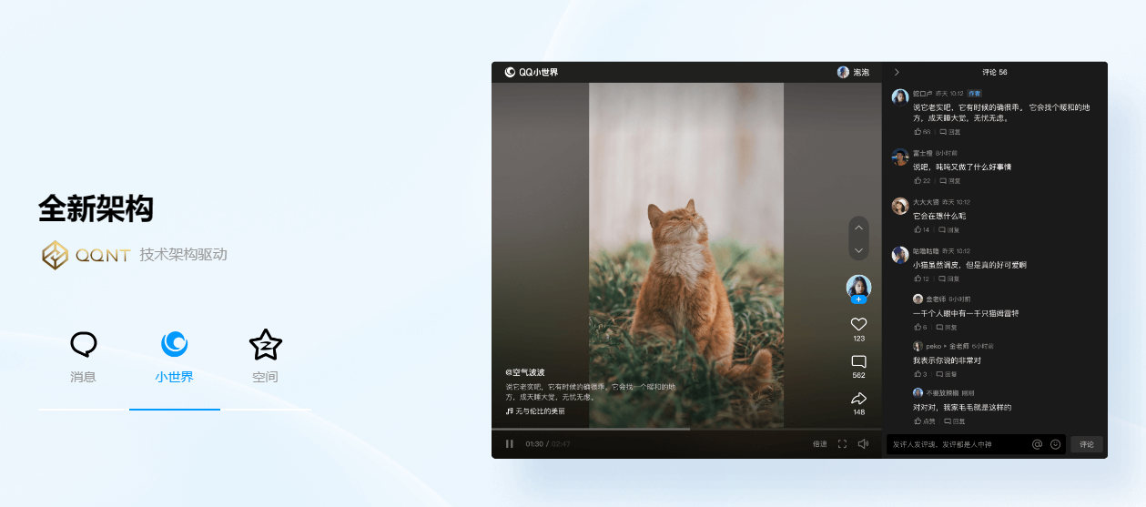The height and width of the screenshot is (507, 1146).
Task: Click the 评论 56 header
Action: pos(995,72)
